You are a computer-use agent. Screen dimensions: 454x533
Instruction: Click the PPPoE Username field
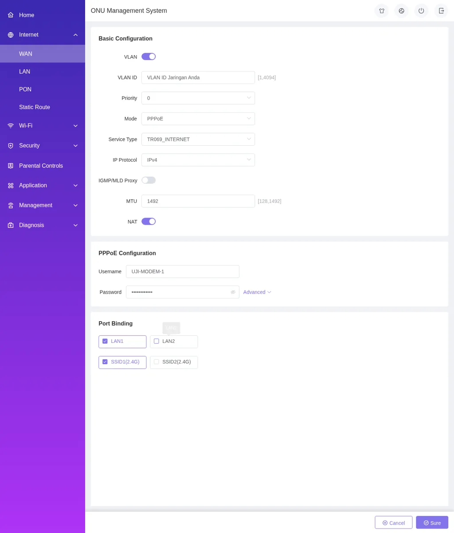click(x=183, y=271)
